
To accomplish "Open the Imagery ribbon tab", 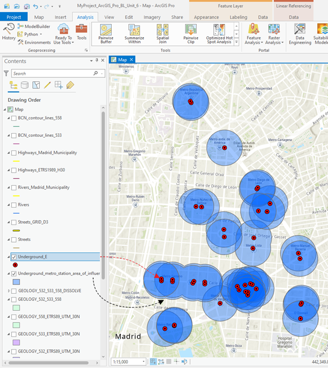I will click(152, 17).
